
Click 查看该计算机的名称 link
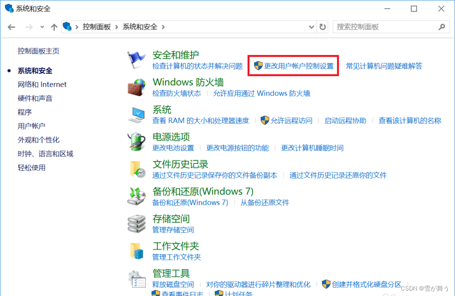(x=410, y=120)
